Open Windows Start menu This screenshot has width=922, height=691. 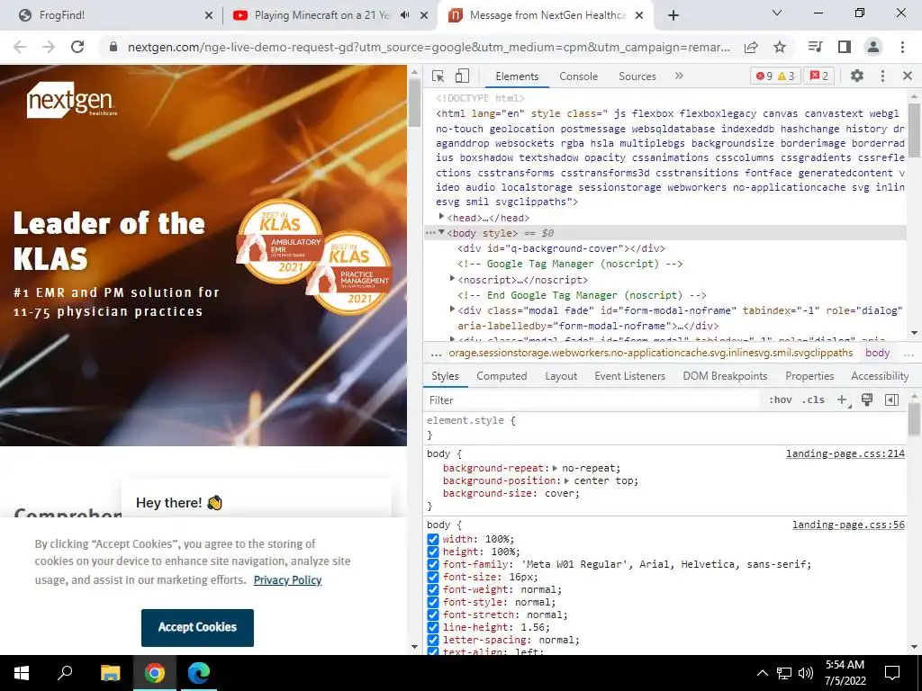coord(22,673)
